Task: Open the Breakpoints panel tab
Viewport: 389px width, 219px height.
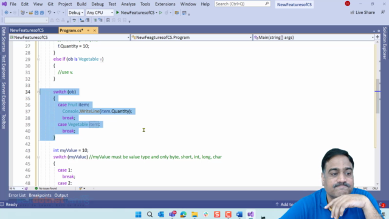Action: click(x=40, y=195)
